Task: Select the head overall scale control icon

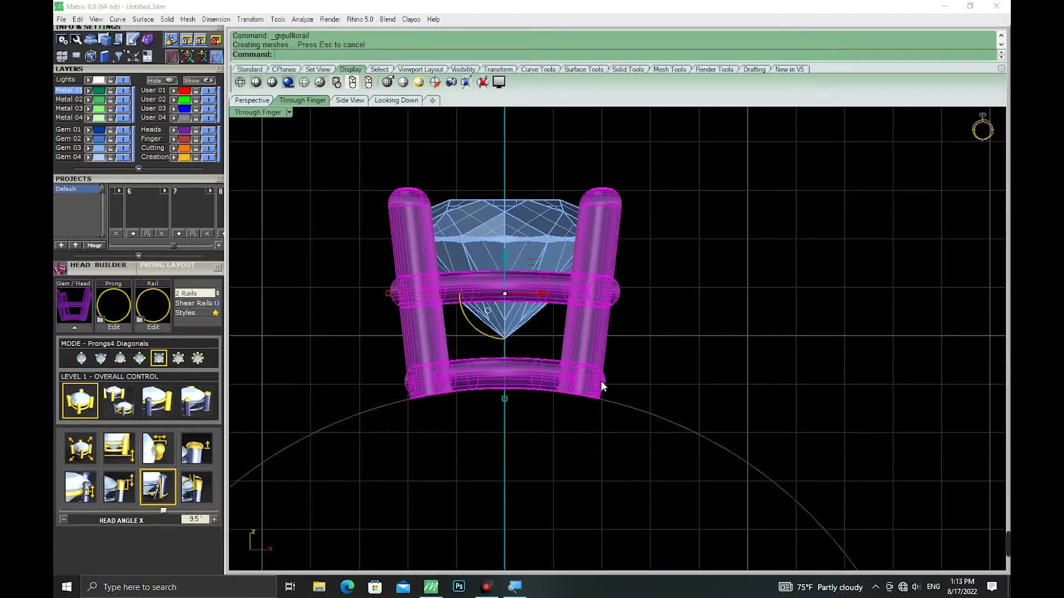Action: pyautogui.click(x=80, y=448)
